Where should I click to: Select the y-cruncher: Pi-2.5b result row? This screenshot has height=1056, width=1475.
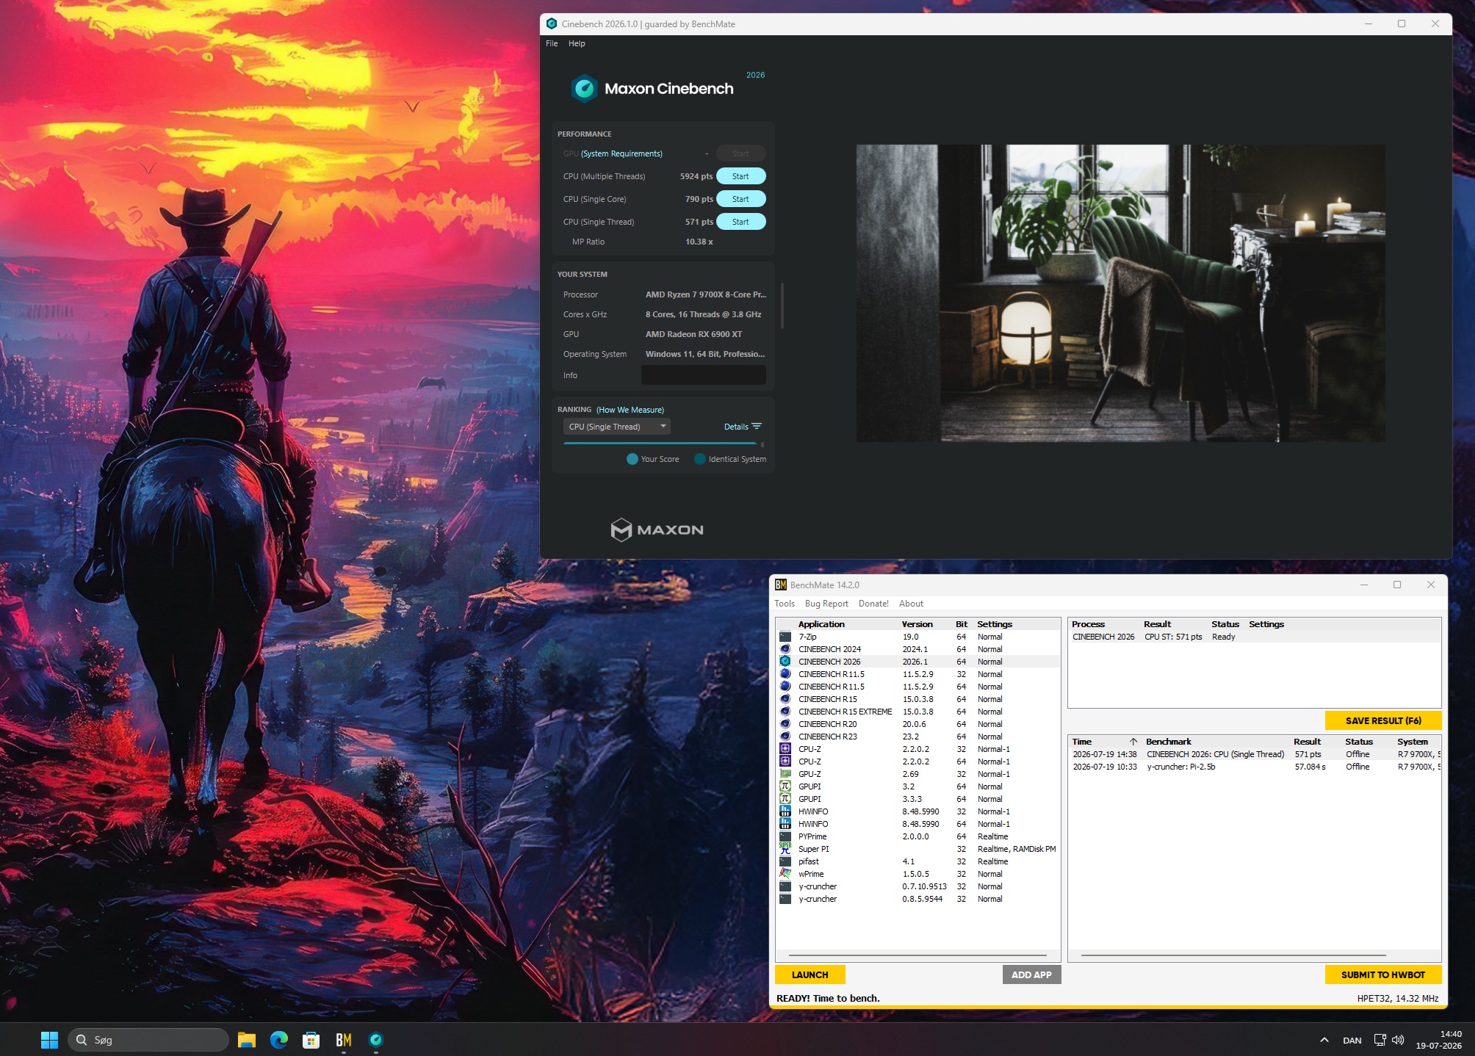[1255, 767]
